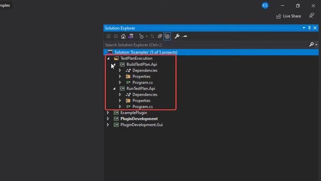
Task: Select the bold PluginDevelopment startup project
Action: (x=139, y=119)
